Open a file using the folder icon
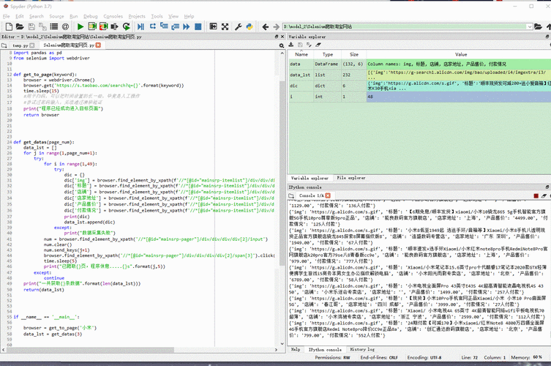The image size is (551, 366). tap(20, 26)
